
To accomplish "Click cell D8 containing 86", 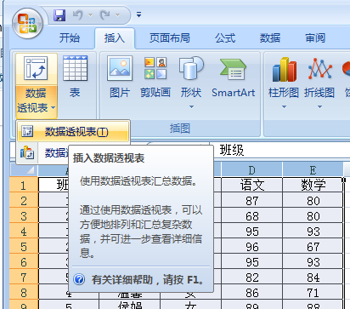I will coord(251,293).
